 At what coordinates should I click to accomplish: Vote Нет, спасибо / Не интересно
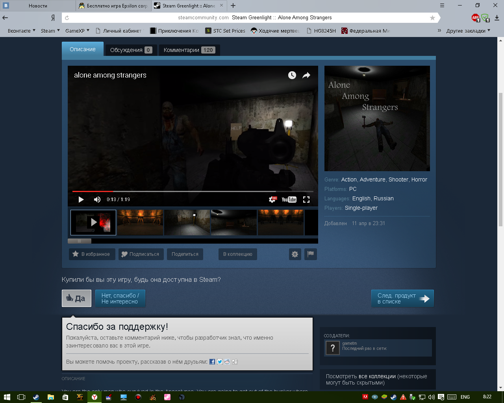[x=120, y=298]
